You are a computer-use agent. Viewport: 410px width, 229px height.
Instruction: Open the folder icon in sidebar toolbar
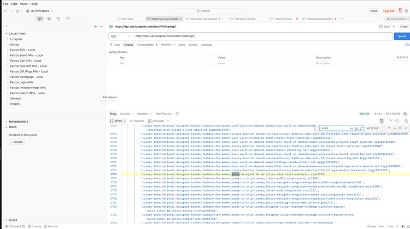pyautogui.click(x=67, y=19)
